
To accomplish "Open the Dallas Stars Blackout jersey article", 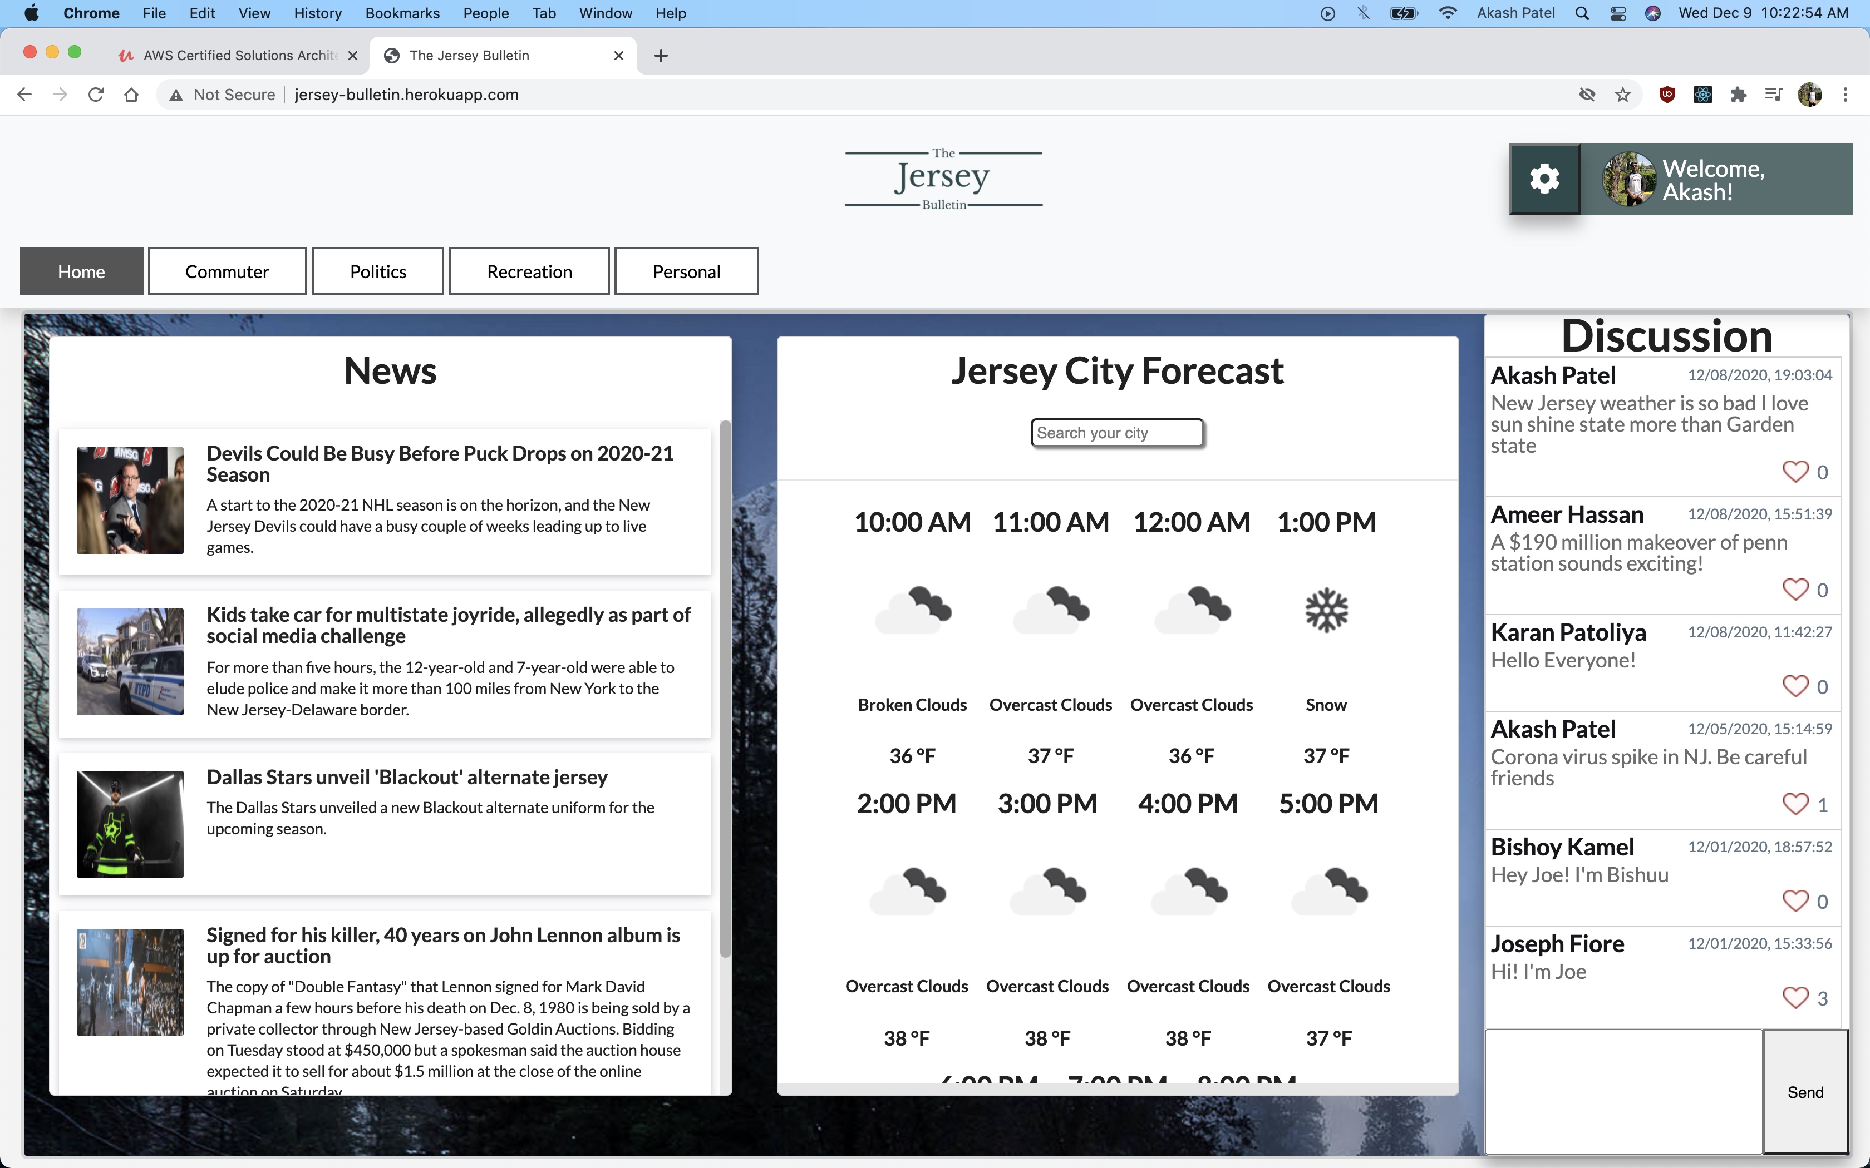I will click(x=385, y=824).
